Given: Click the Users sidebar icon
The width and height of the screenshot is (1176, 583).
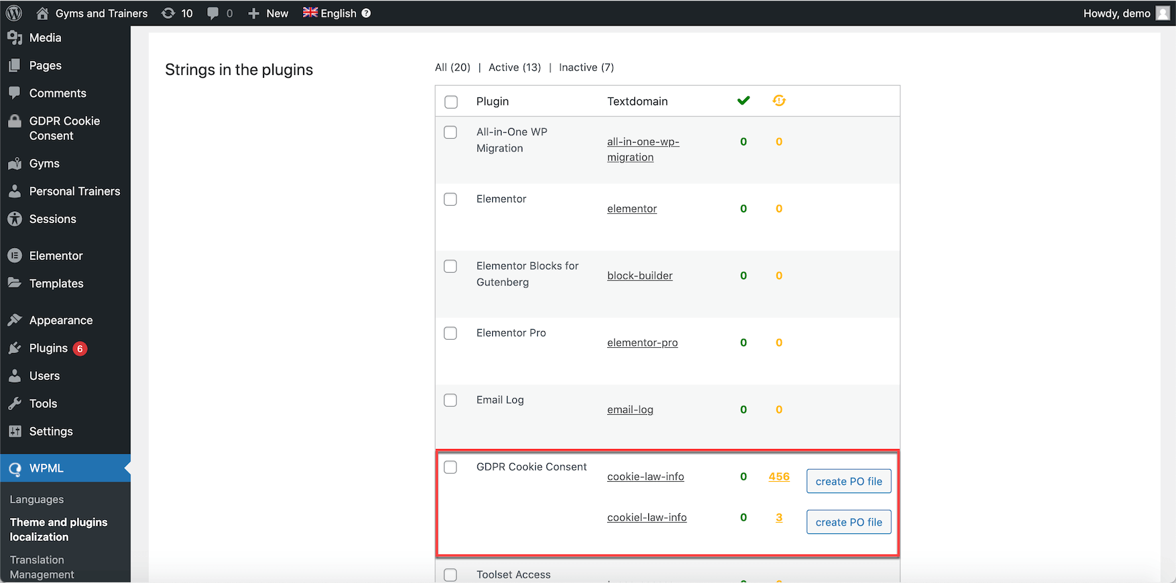Looking at the screenshot, I should [x=15, y=375].
